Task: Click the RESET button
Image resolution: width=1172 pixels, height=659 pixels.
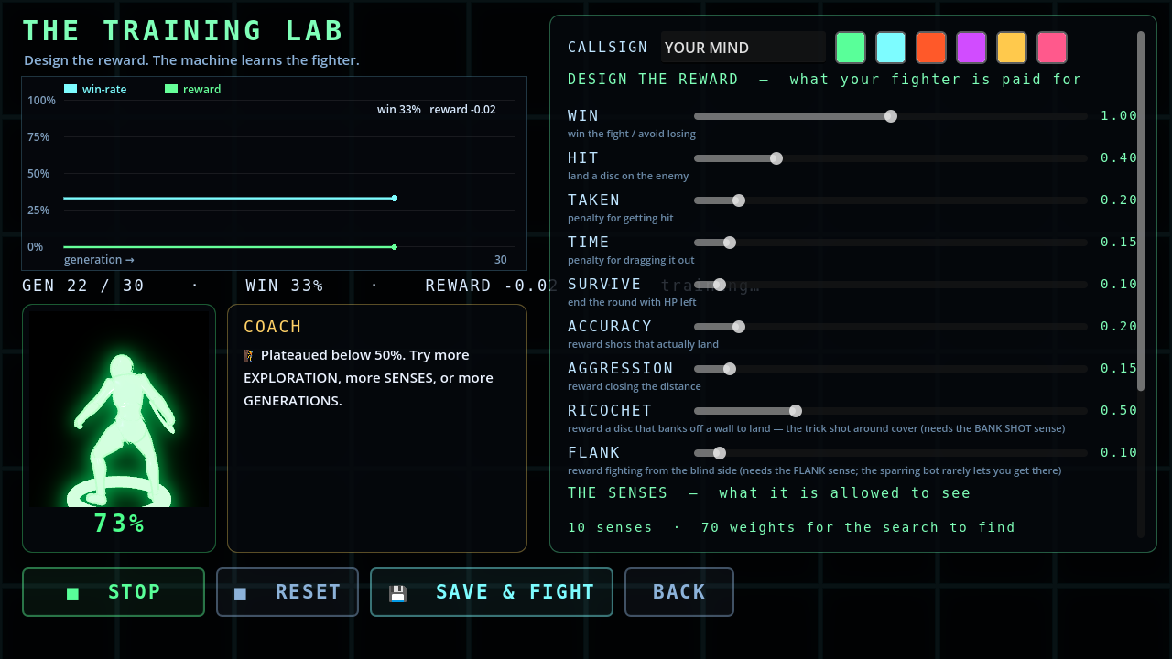Action: (288, 592)
